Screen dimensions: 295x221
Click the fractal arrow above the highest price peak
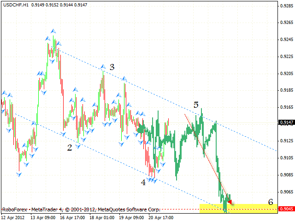(x=53, y=31)
